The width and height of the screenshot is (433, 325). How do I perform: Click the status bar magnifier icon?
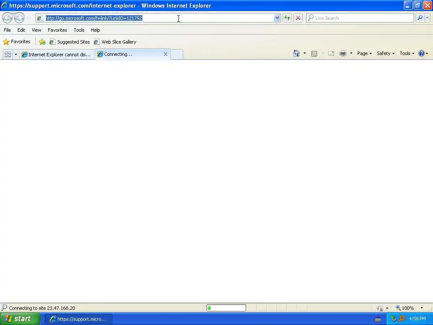point(4,308)
